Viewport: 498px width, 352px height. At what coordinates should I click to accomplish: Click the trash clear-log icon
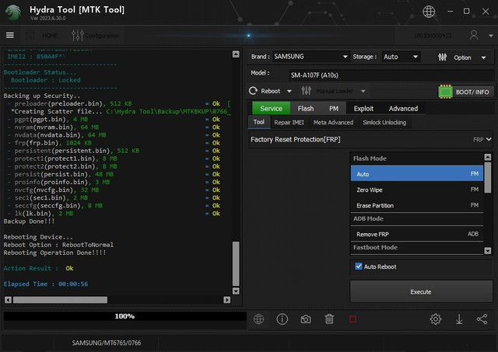[329, 319]
